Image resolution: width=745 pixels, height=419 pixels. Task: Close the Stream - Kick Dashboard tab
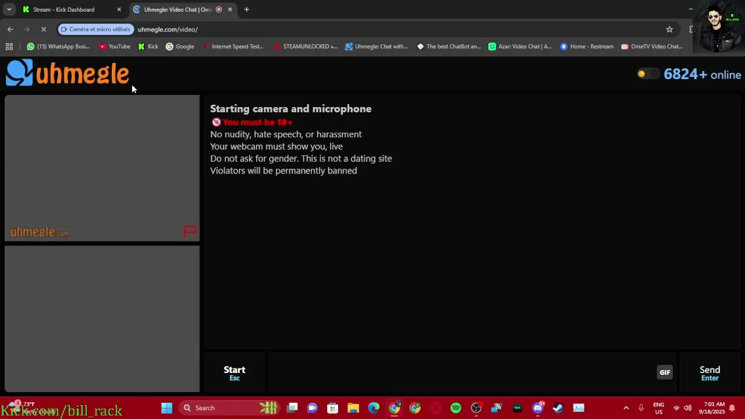(119, 9)
